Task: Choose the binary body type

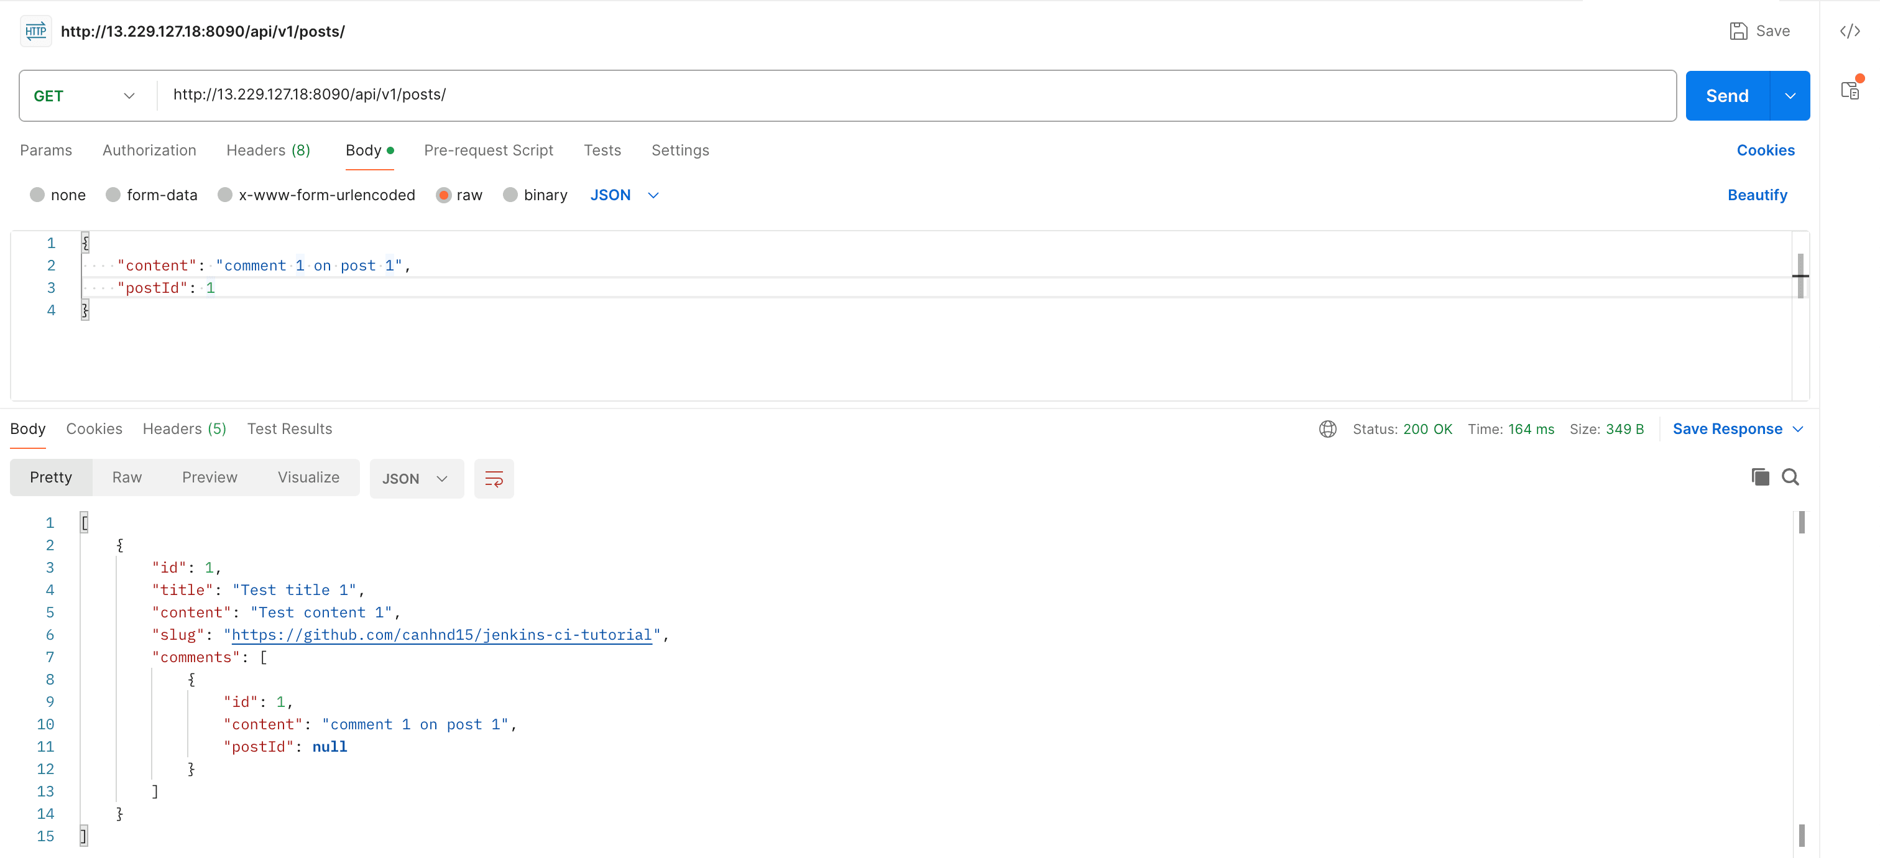Action: click(x=510, y=195)
